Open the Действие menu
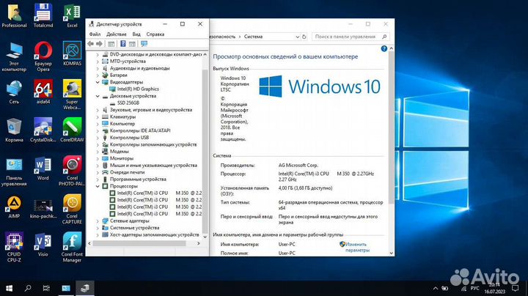The image size is (528, 296). pyautogui.click(x=116, y=34)
